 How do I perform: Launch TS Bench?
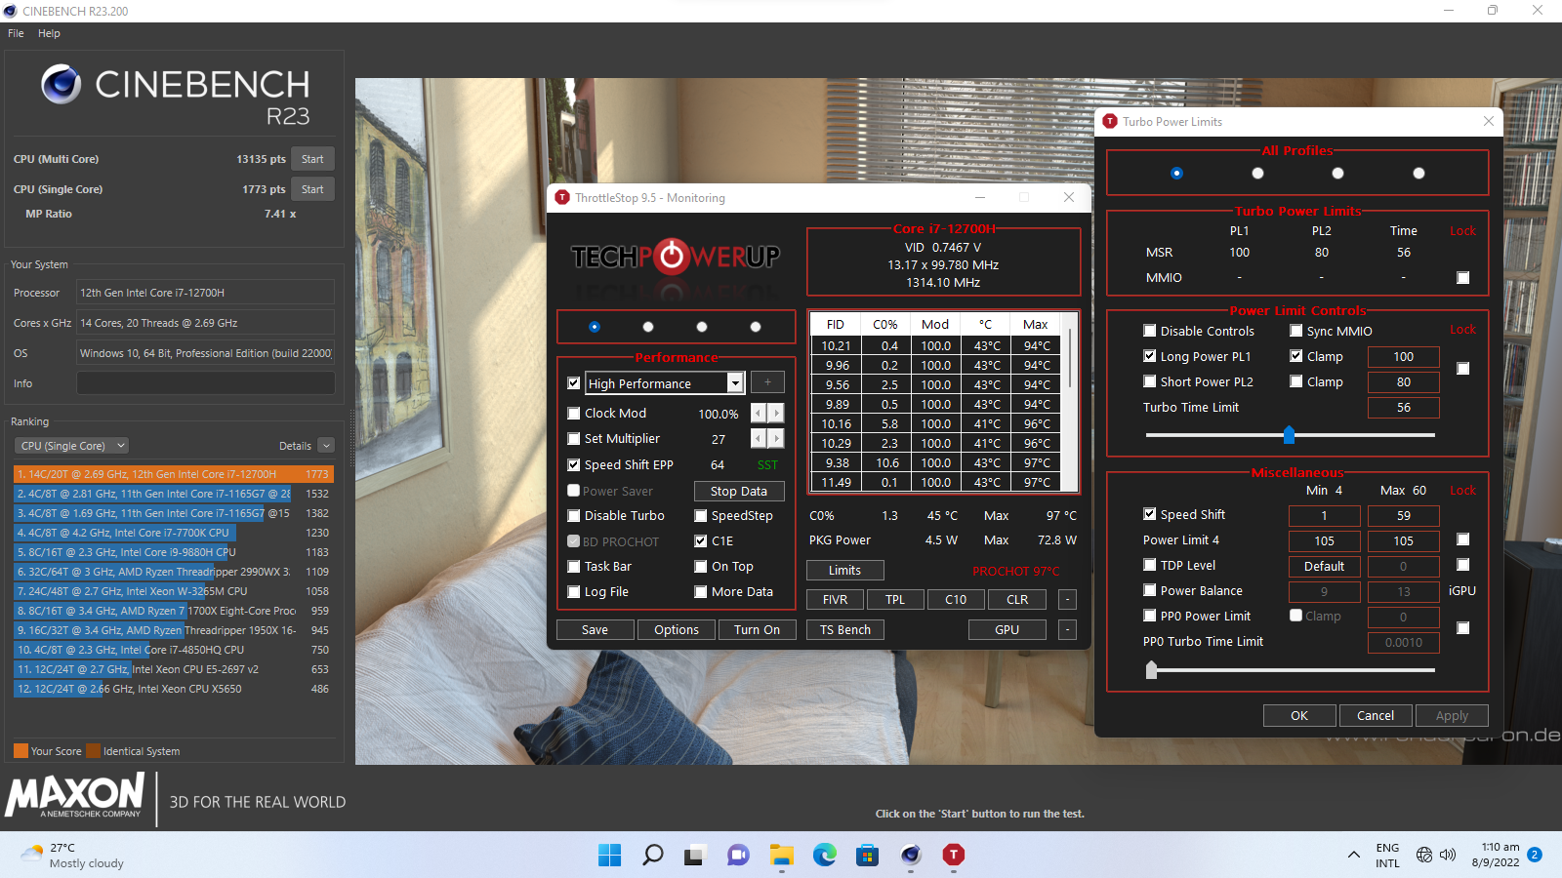click(845, 630)
